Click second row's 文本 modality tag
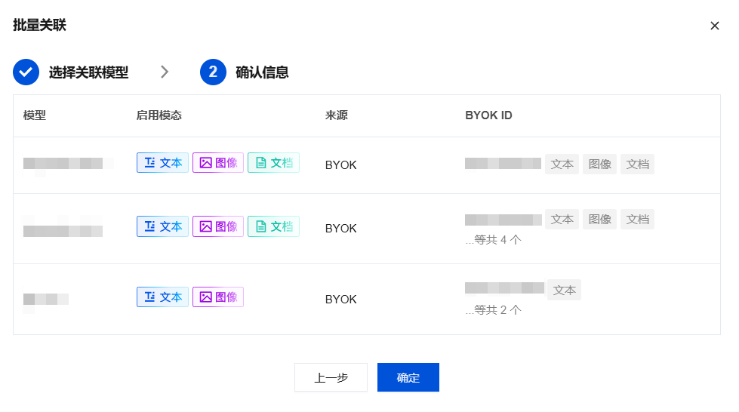The height and width of the screenshot is (412, 739). tap(162, 226)
